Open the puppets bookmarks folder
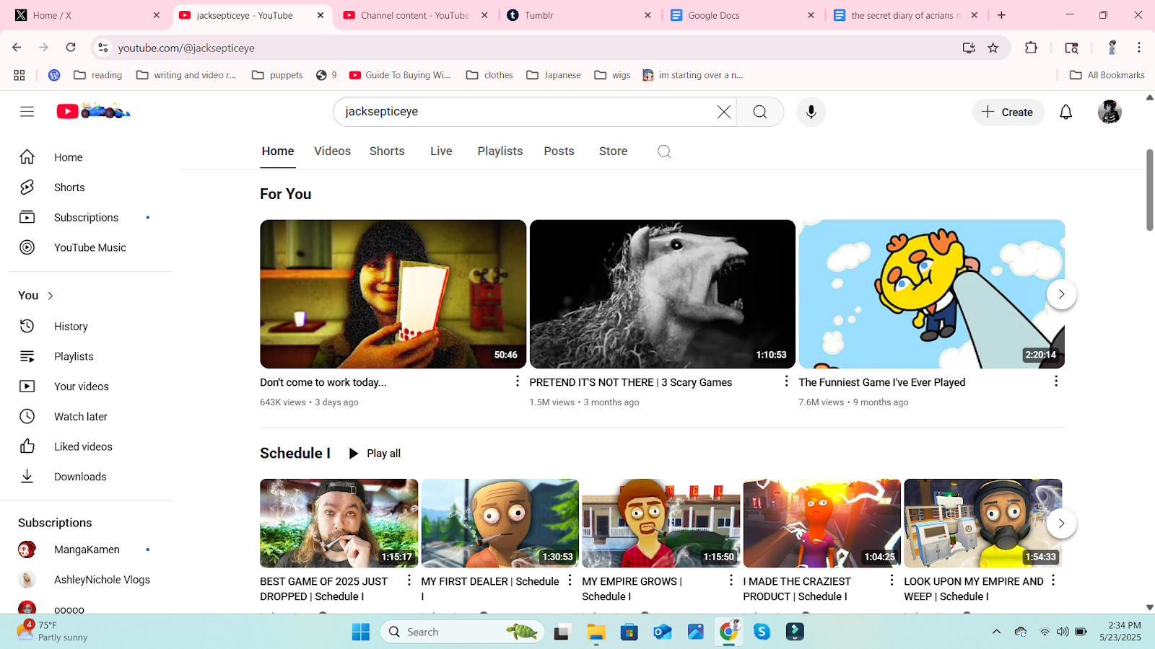 tap(277, 75)
